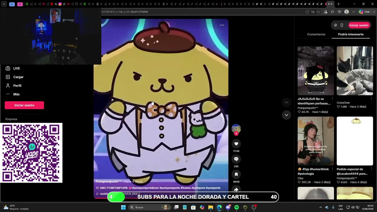
Task: Open Microsoft Edge from the taskbar
Action: tap(219, 207)
